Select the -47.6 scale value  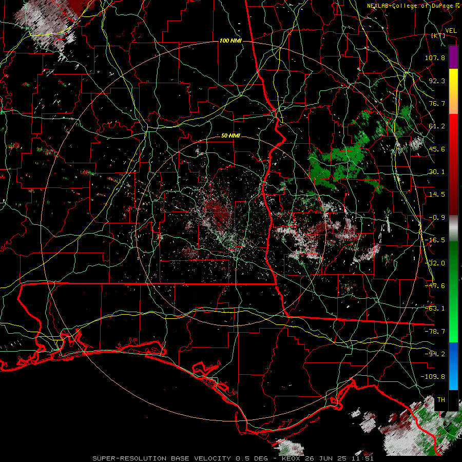(435, 286)
